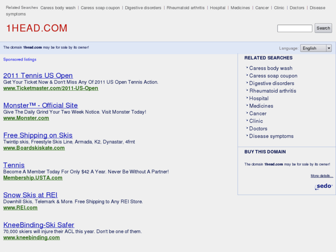The width and height of the screenshot is (336, 252).
Task: Open Caress soap coupon in sidebar
Action: tap(273, 76)
